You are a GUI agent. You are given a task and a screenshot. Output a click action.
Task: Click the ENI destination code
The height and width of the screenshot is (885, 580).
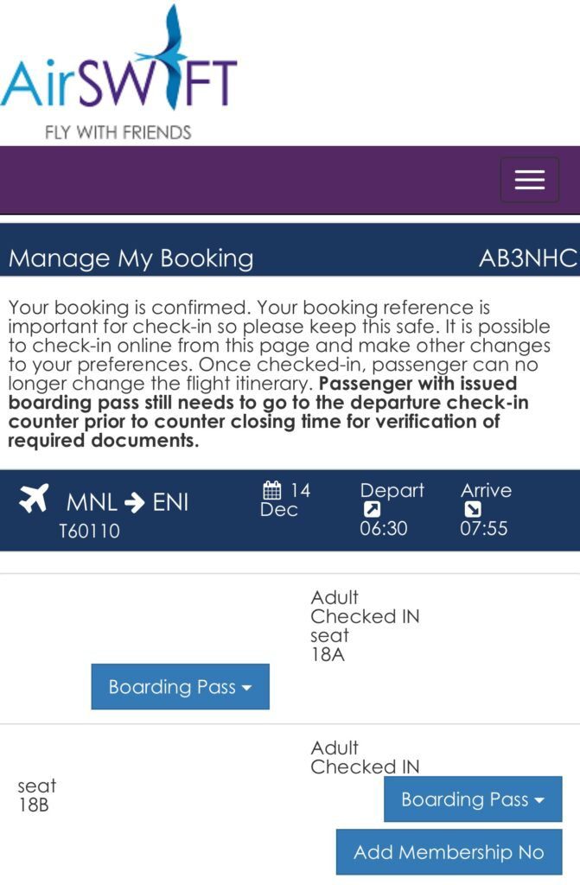pos(170,502)
